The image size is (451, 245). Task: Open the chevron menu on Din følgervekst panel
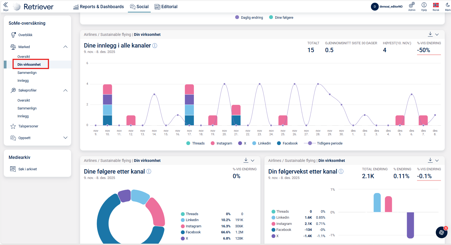click(437, 161)
